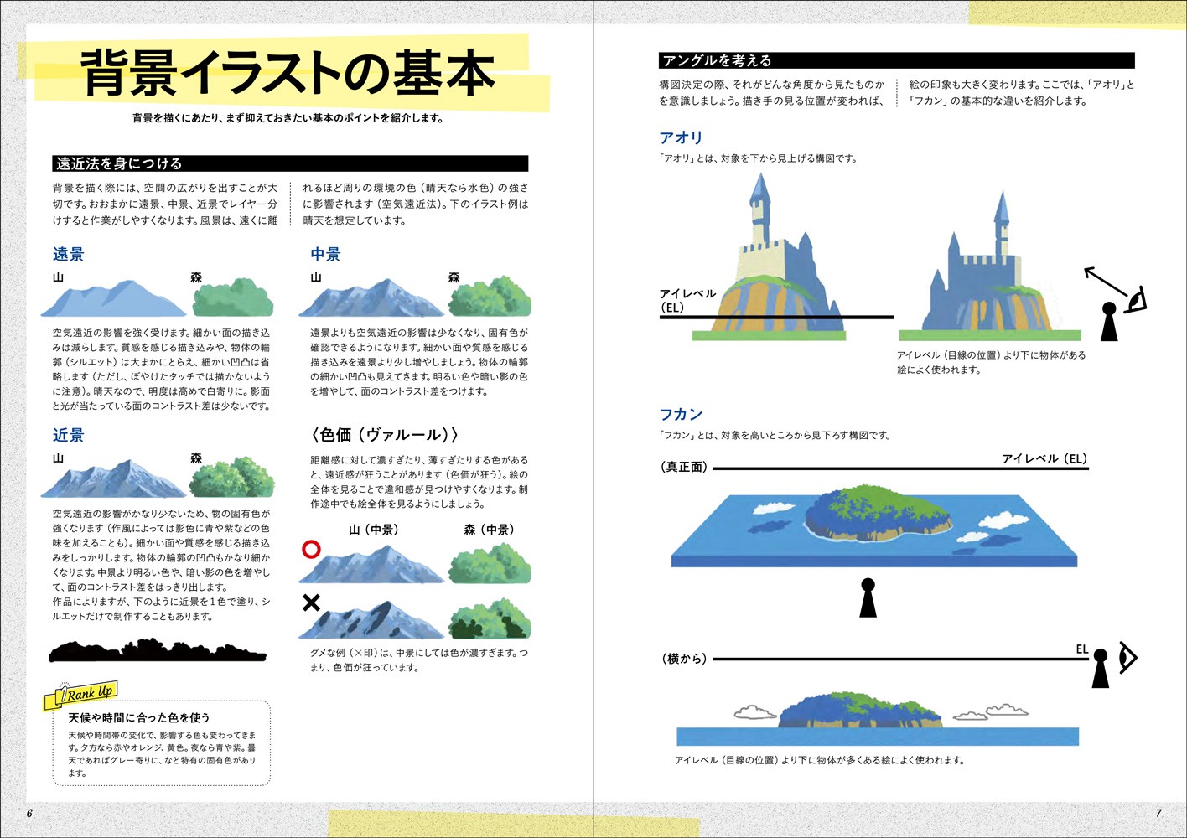Click the 〈色価（ヴァルール）〉 heading
1187x838 pixels.
(x=385, y=435)
